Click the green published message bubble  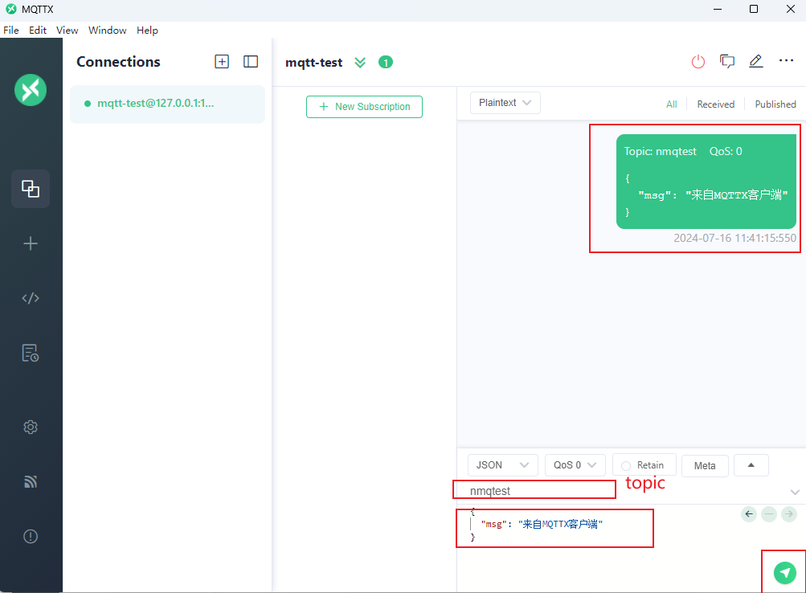pos(706,182)
